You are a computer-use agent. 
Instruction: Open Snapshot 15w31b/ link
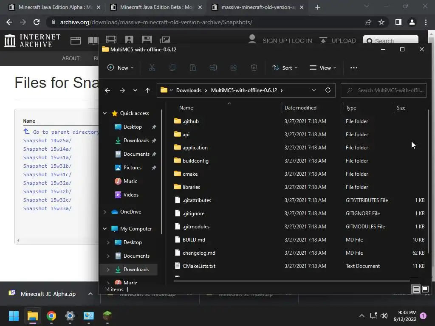coord(48,166)
